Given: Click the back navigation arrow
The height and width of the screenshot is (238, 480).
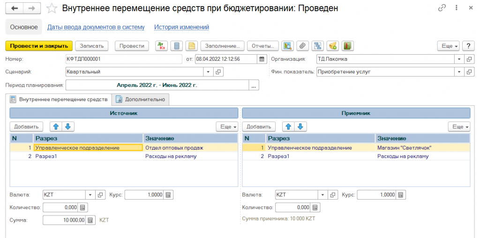Looking at the screenshot, I should [14, 8].
